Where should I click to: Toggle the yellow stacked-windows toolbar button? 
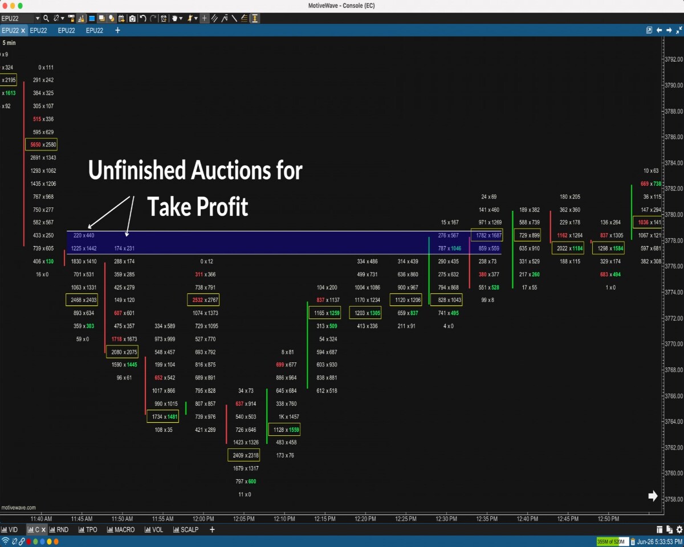101,19
